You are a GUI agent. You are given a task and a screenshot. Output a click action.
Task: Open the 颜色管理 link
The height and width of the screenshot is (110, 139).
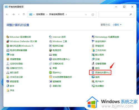pyautogui.click(x=14, y=82)
